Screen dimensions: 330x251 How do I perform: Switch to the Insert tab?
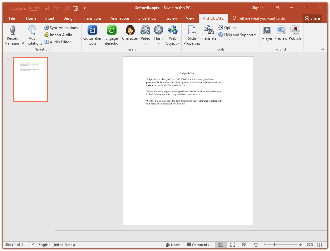click(50, 18)
